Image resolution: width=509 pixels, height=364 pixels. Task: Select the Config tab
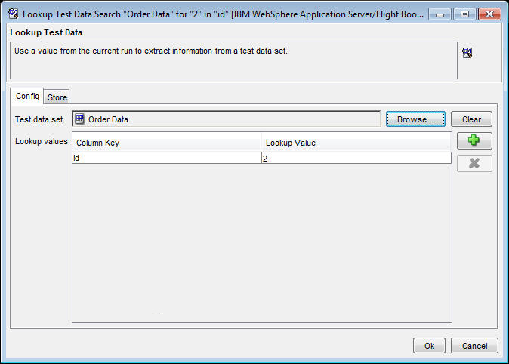(27, 96)
